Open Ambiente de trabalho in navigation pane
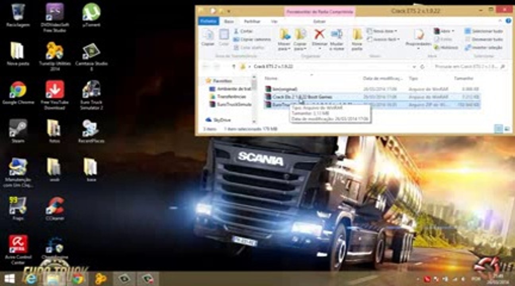 230,89
